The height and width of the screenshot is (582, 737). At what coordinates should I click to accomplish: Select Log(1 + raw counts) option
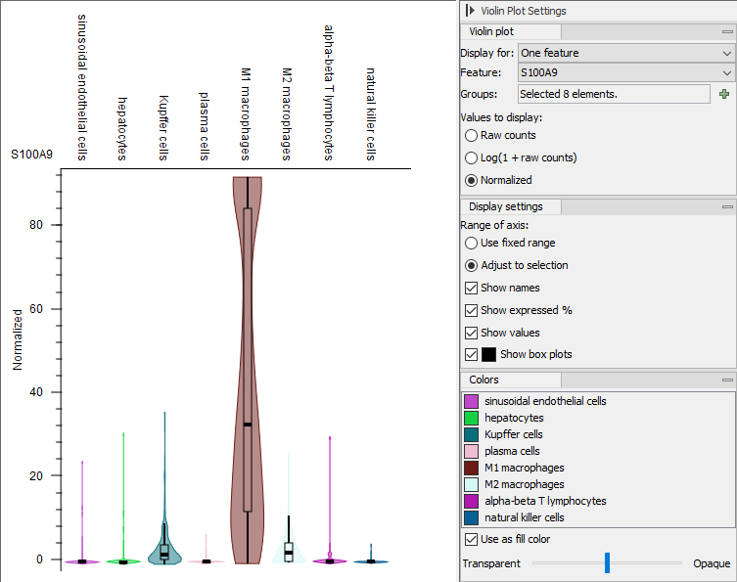coord(472,157)
